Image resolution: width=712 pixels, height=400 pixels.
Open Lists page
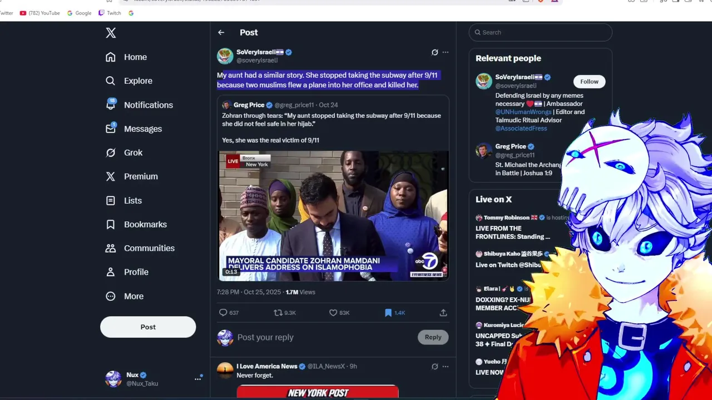pos(123,201)
